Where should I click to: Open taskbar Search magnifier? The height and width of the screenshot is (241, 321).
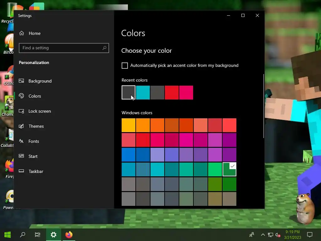point(23,235)
